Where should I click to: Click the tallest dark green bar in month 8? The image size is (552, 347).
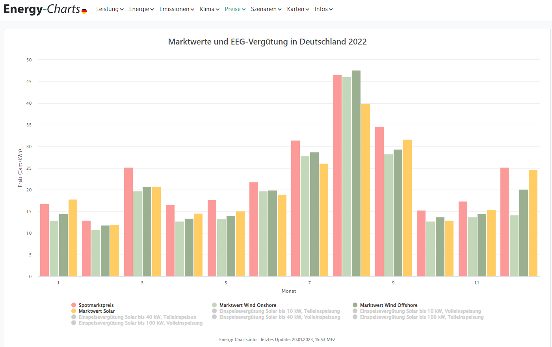(x=356, y=173)
